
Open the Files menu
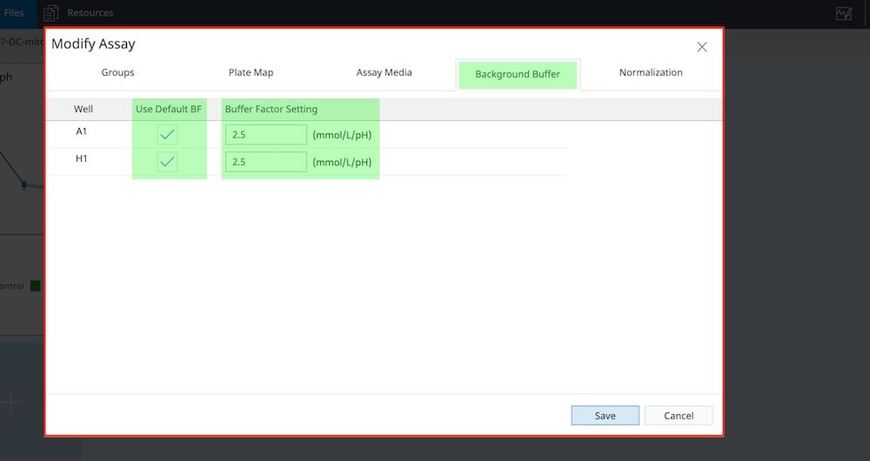14,13
